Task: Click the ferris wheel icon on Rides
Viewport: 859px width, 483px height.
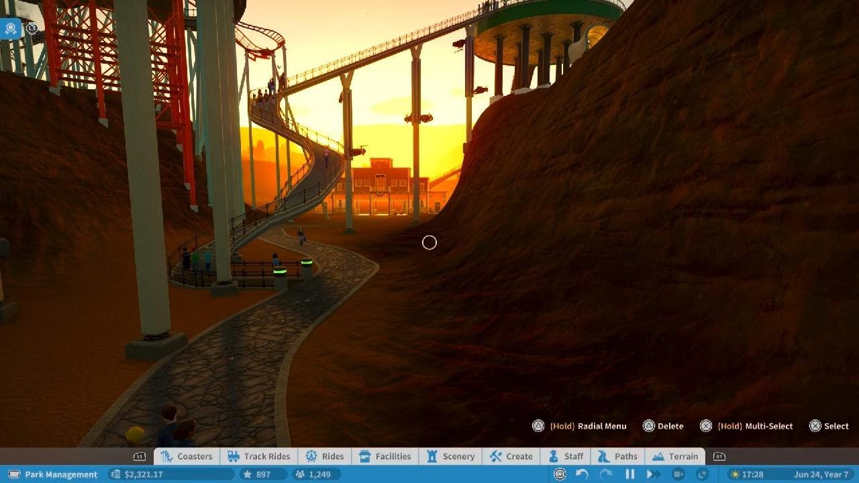Action: (311, 456)
